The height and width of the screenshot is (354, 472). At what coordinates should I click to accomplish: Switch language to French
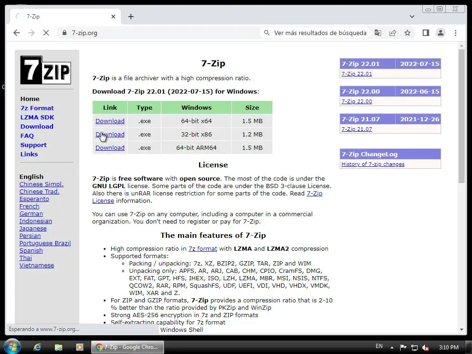click(x=29, y=206)
